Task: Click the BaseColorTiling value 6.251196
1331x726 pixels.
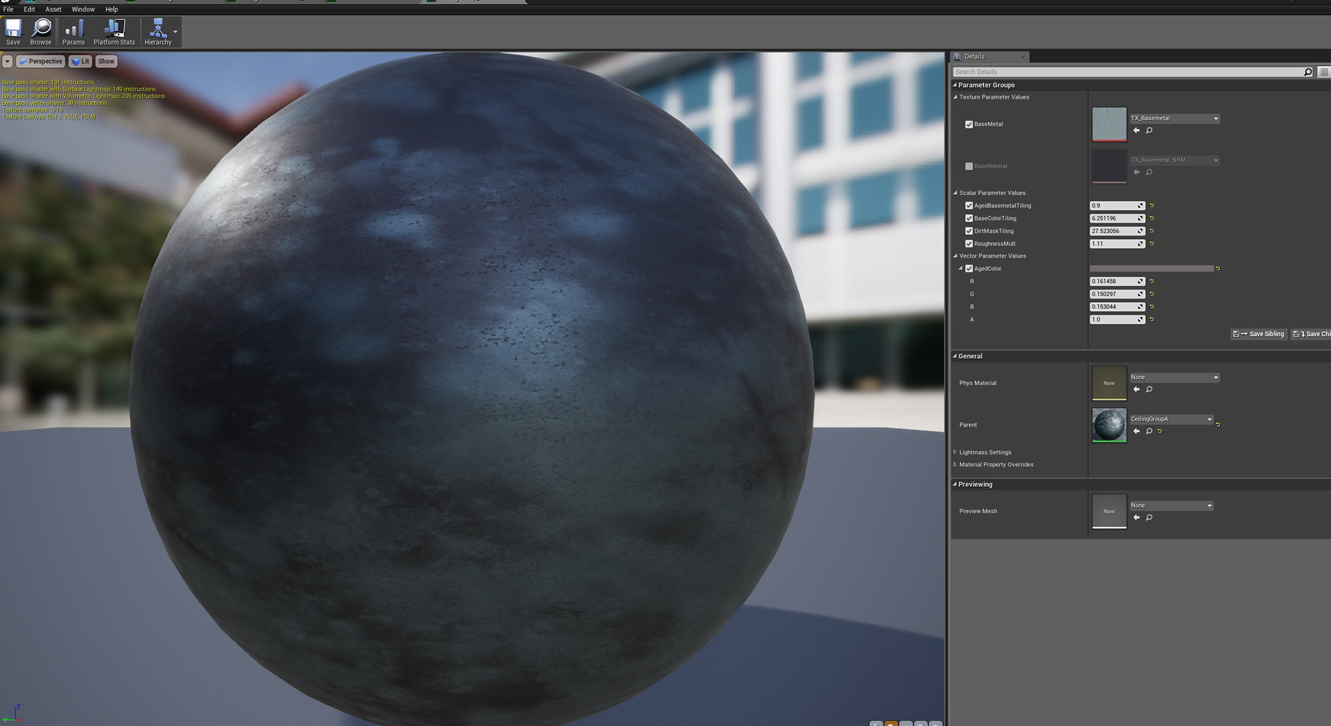Action: [x=1117, y=218]
